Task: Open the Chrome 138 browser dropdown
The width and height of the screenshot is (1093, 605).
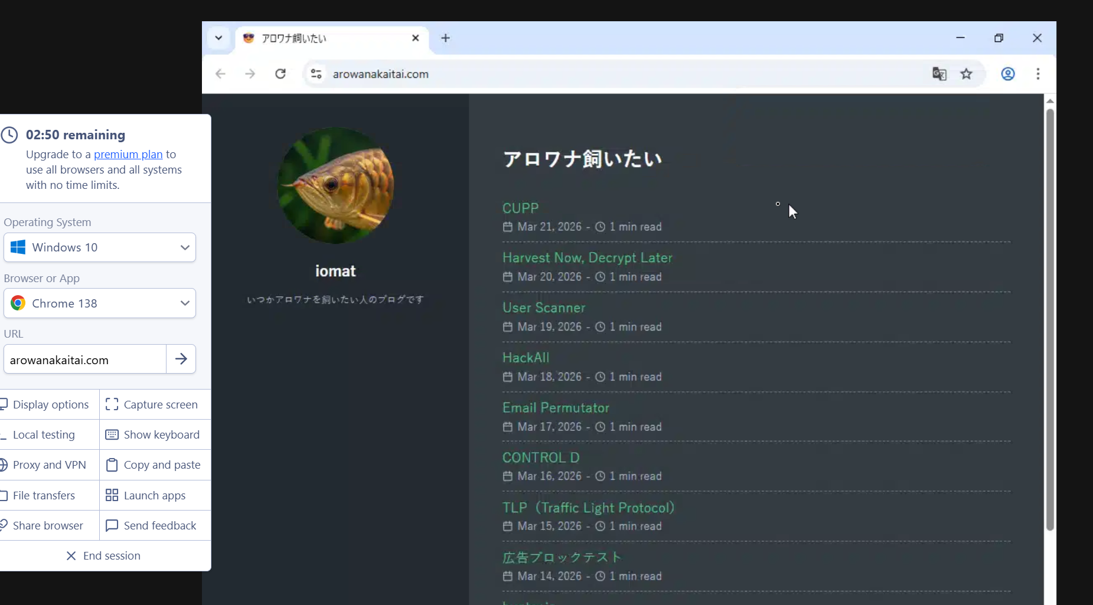Action: [100, 303]
